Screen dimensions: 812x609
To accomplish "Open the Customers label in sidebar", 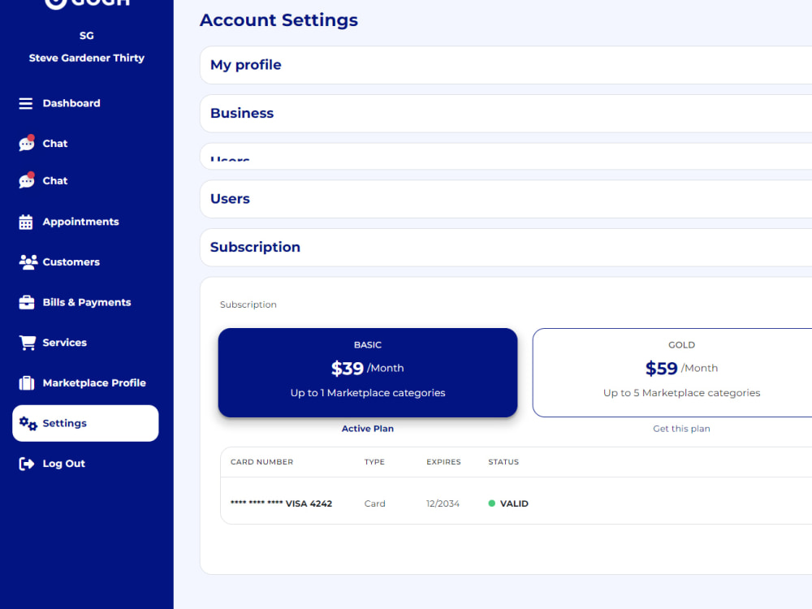I will coord(71,262).
